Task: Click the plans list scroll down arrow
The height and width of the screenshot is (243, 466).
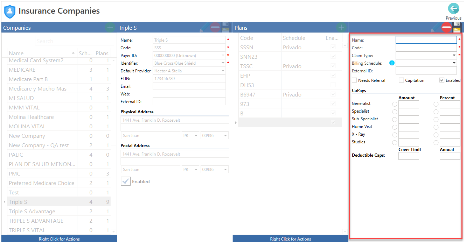Action: point(345,231)
